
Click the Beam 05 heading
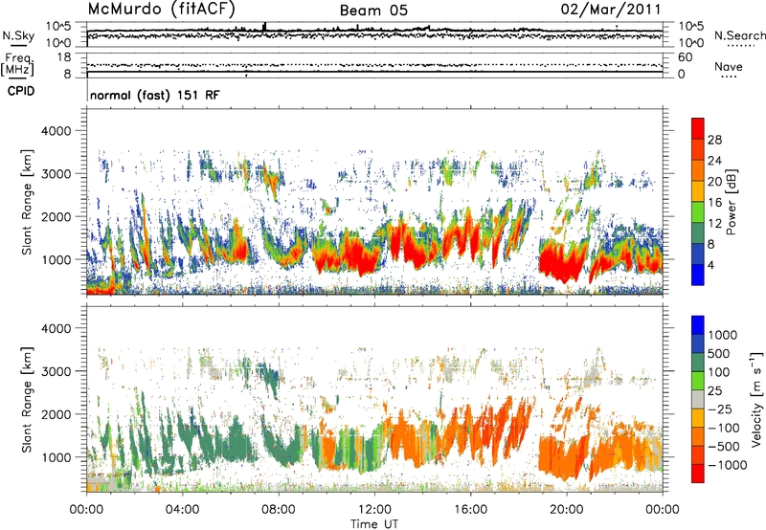(x=373, y=11)
